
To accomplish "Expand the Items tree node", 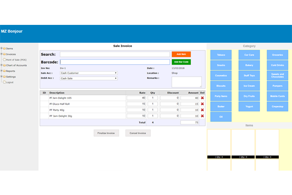I will coord(2,48).
